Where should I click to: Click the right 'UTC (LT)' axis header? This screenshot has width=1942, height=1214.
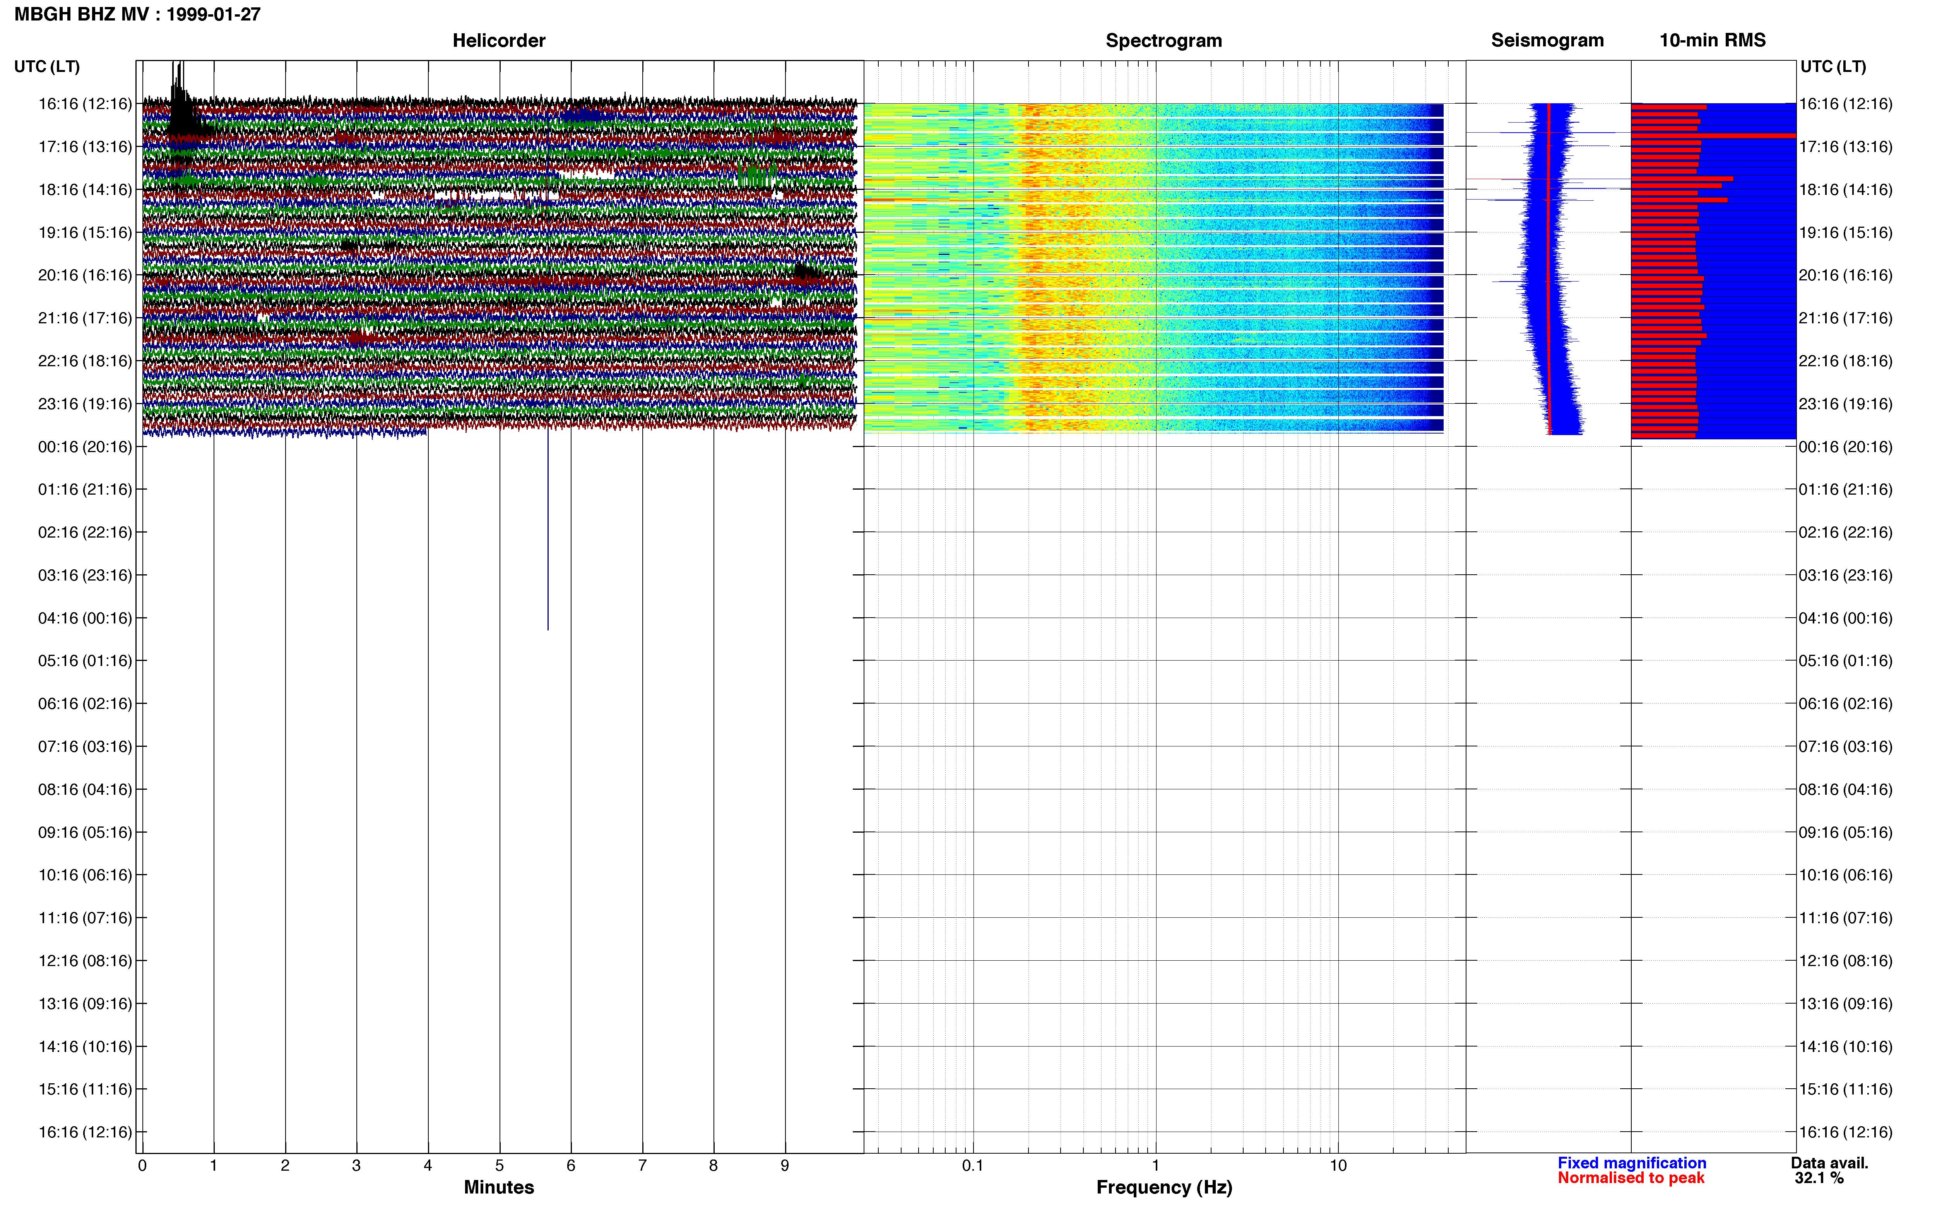1833,67
